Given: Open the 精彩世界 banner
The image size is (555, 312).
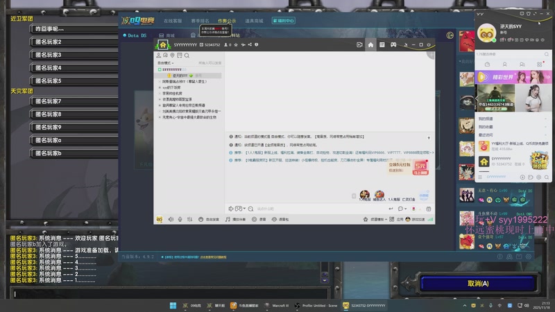Looking at the screenshot, I should click(x=513, y=77).
